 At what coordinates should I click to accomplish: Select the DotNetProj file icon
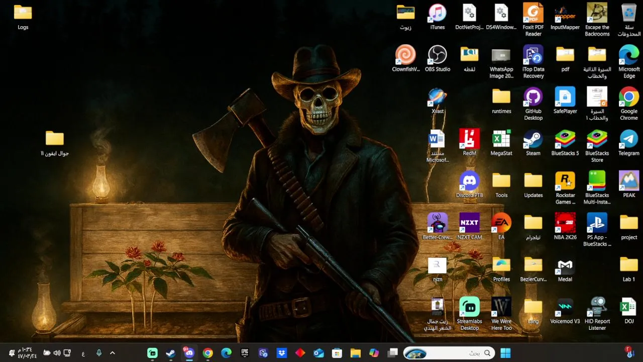click(x=469, y=17)
